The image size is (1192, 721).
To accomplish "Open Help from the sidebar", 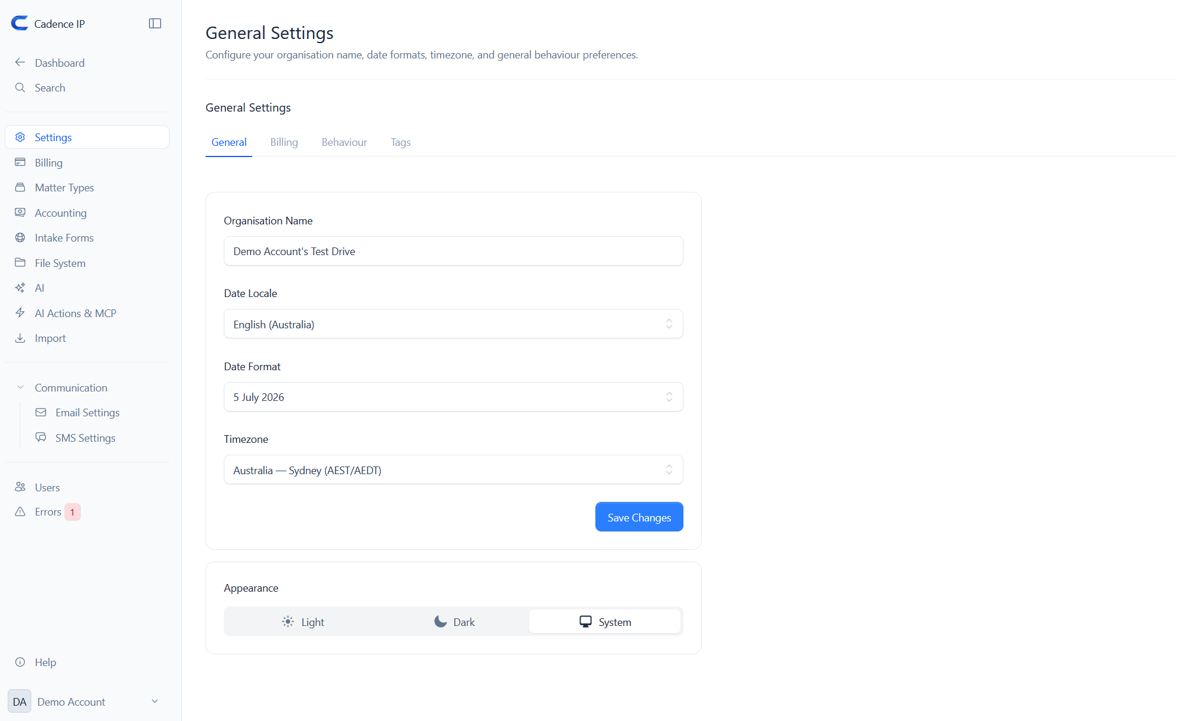I will pyautogui.click(x=87, y=662).
